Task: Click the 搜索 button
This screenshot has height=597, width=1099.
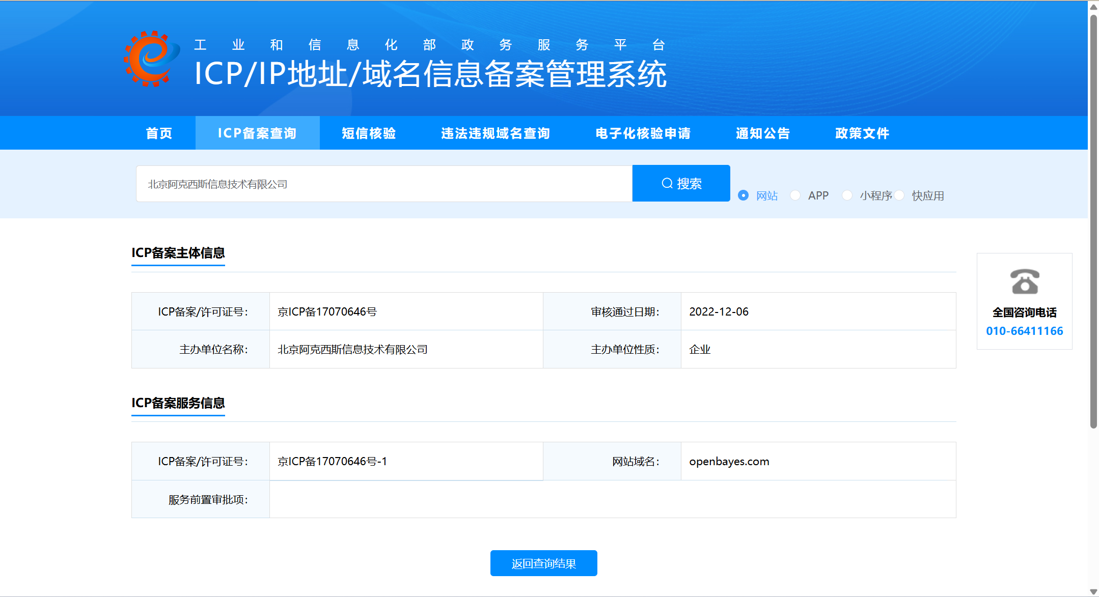Action: (x=681, y=183)
